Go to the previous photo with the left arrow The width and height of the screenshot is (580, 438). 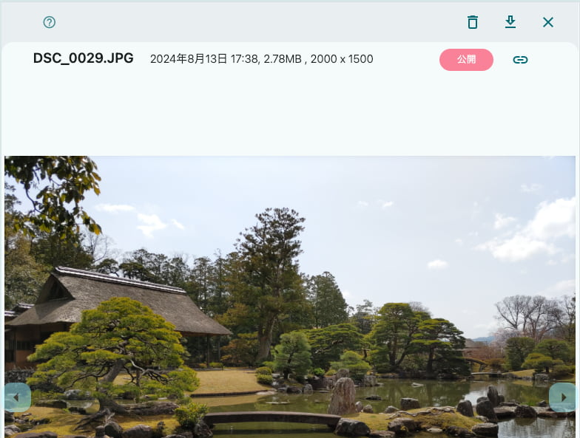click(16, 397)
